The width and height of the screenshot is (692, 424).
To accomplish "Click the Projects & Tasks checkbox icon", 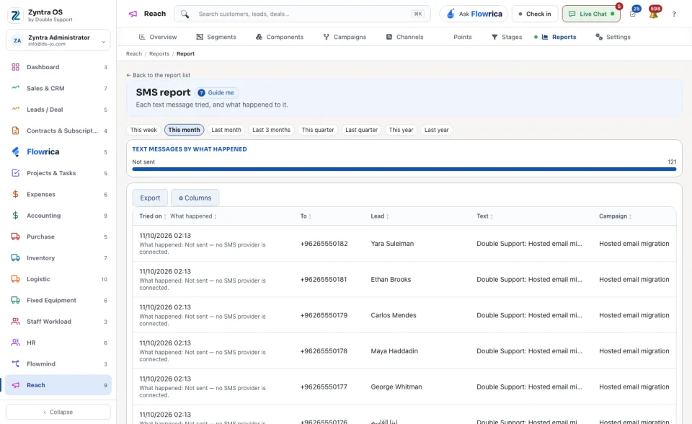I will click(x=15, y=173).
